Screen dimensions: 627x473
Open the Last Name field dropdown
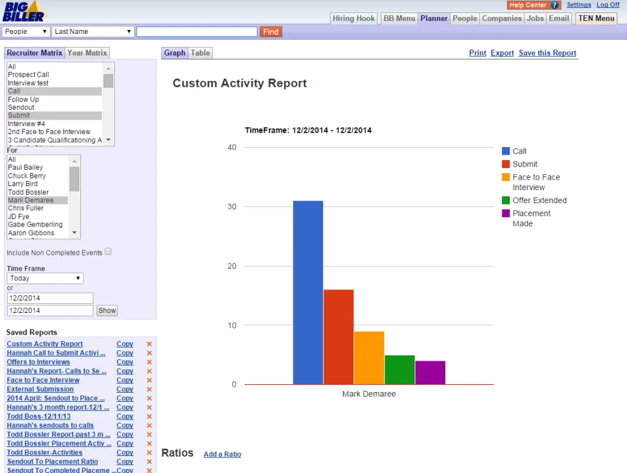click(93, 31)
